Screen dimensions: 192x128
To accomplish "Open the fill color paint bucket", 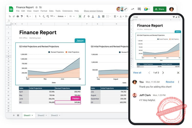I will (99, 16).
